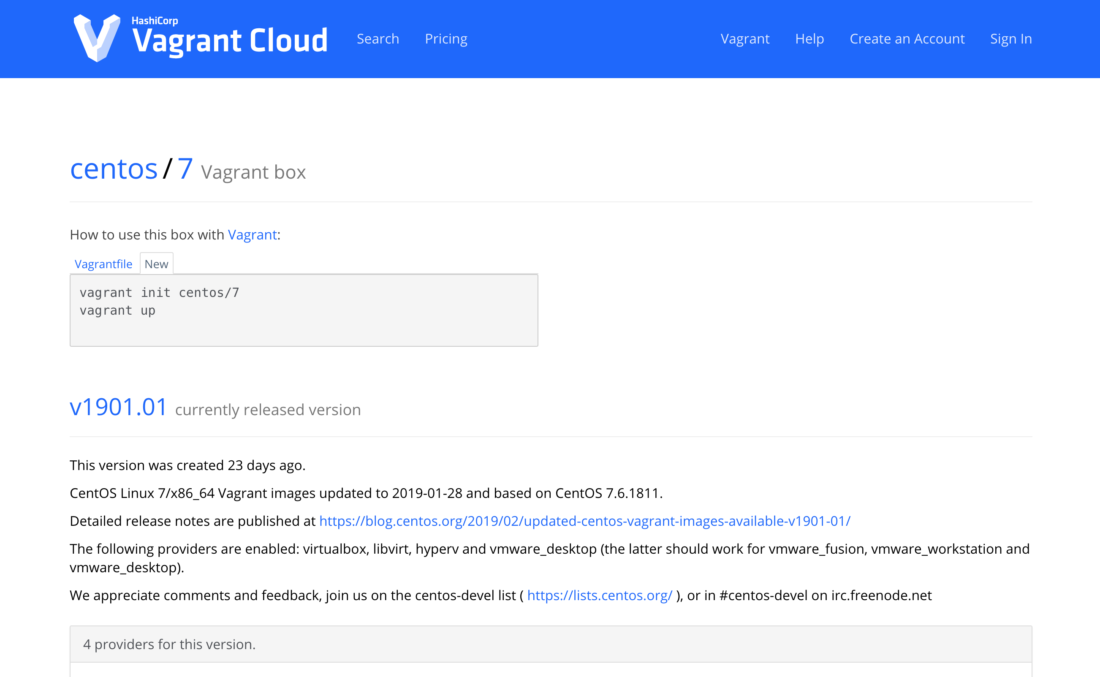Open version v1901.01 details
1100x677 pixels.
(119, 408)
